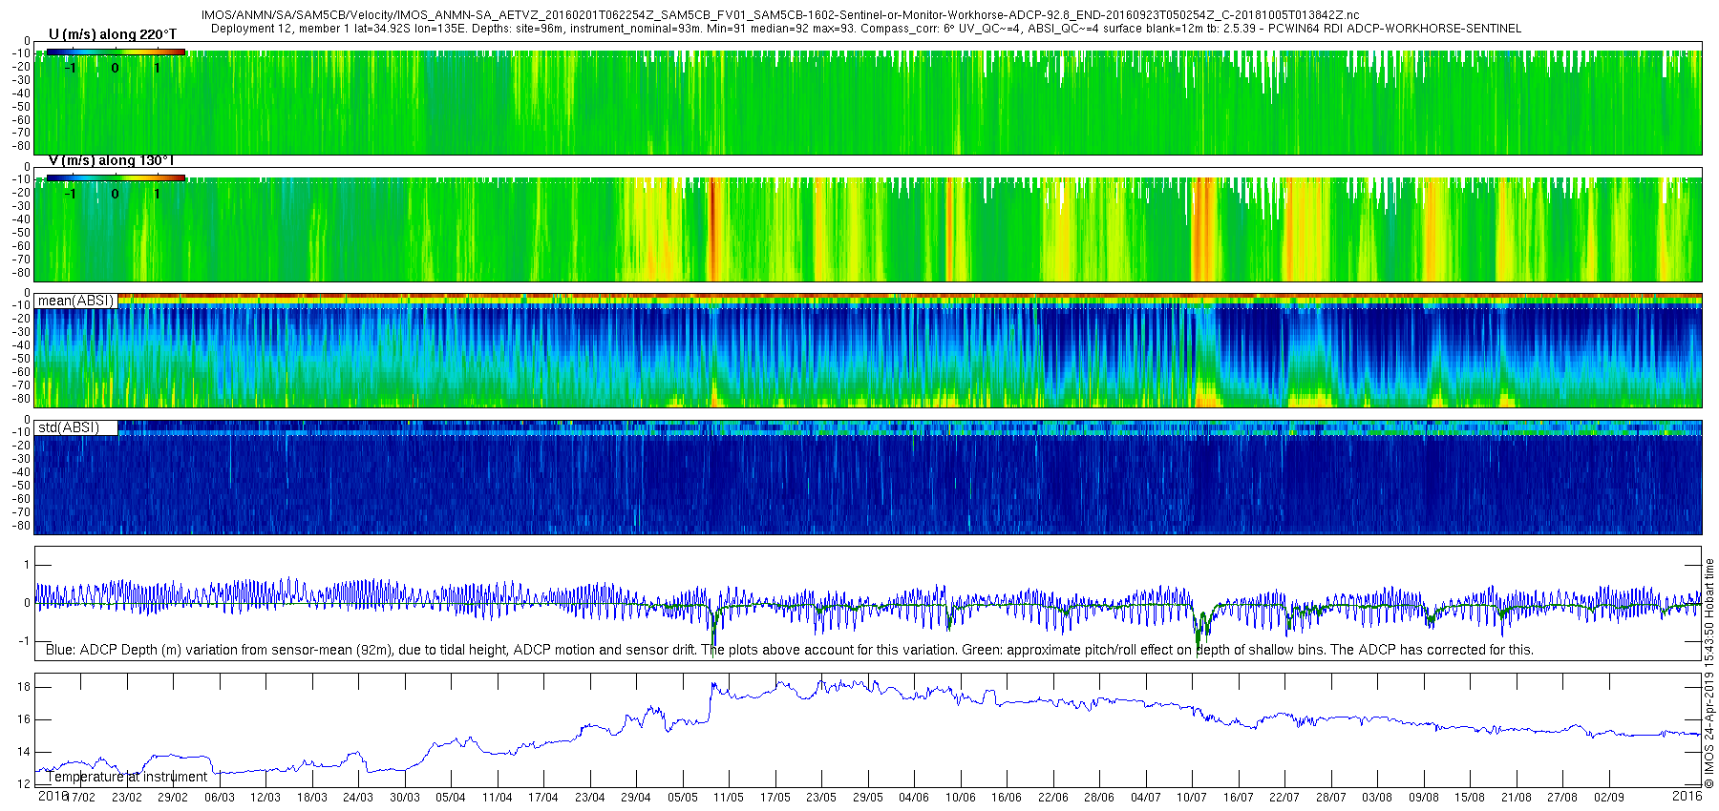Click the 28/07 date tick label
Screen dimensions: 1719x811
1330,798
